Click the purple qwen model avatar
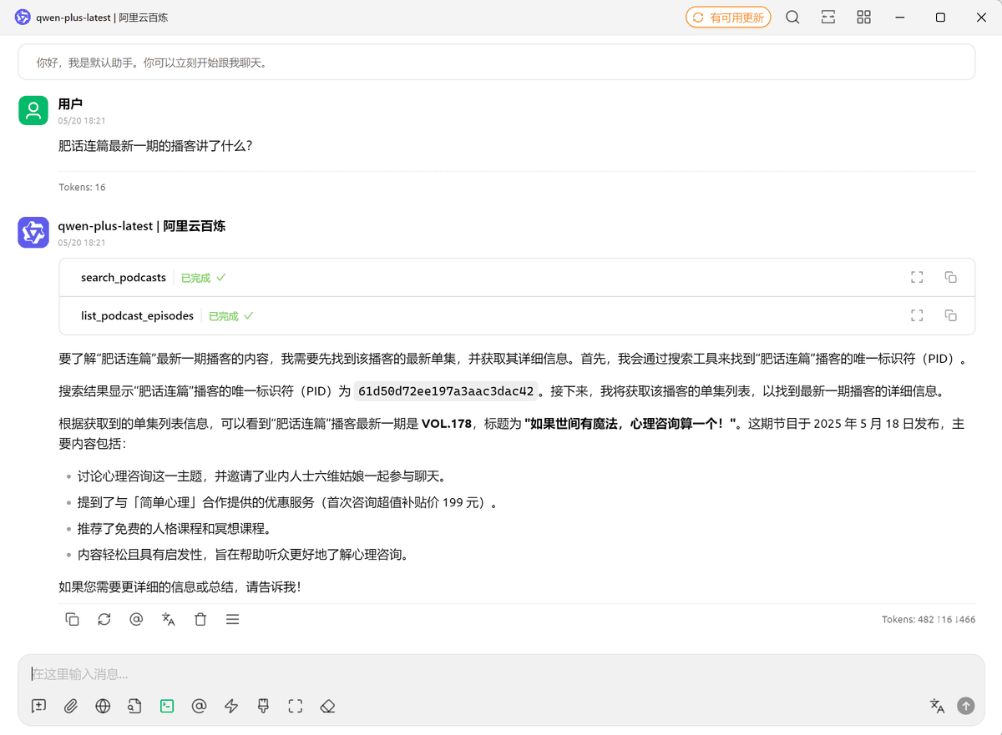Viewport: 1002px width, 735px height. pos(33,232)
